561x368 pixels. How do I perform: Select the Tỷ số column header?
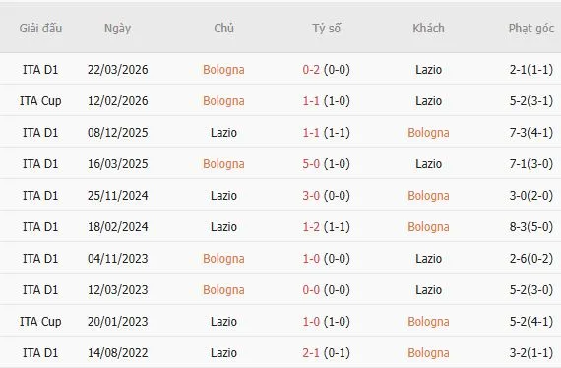(x=327, y=29)
